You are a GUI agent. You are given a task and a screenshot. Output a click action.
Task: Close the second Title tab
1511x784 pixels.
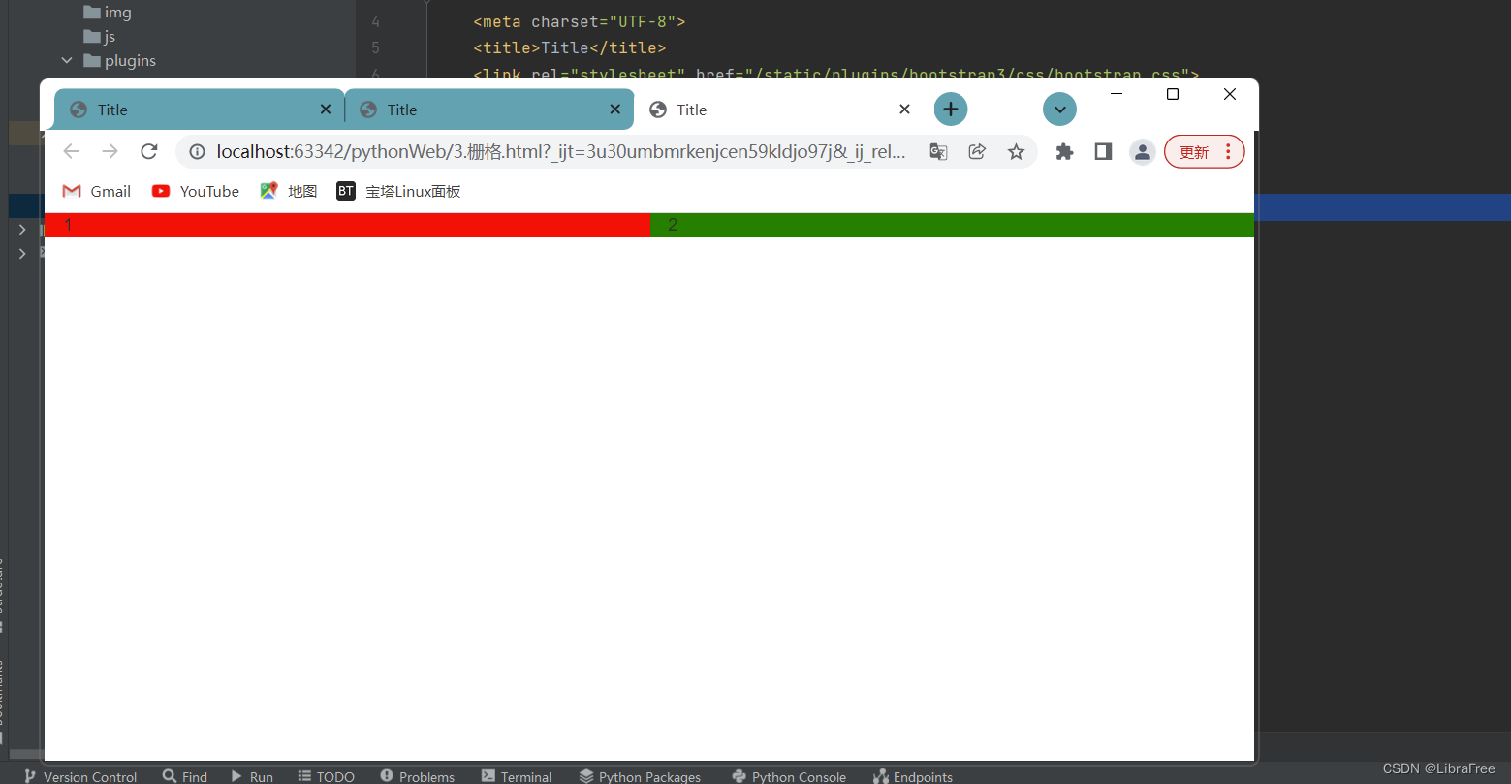tap(615, 110)
